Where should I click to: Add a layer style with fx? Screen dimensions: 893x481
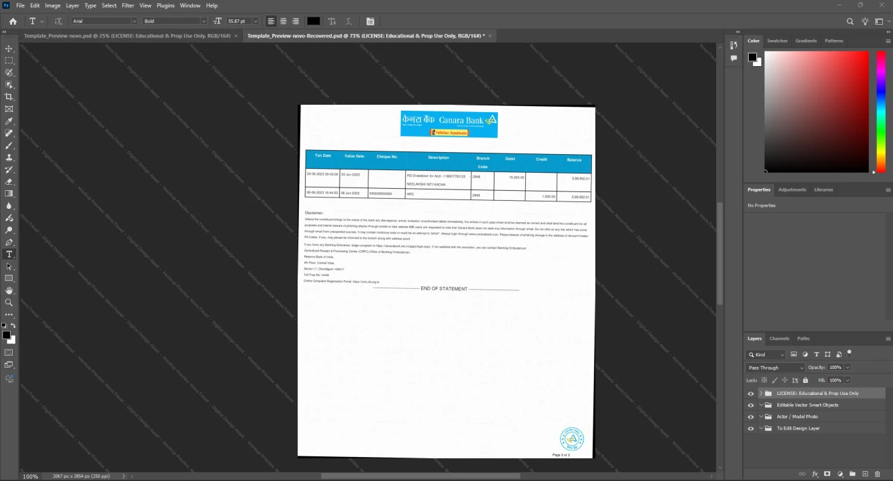[815, 474]
